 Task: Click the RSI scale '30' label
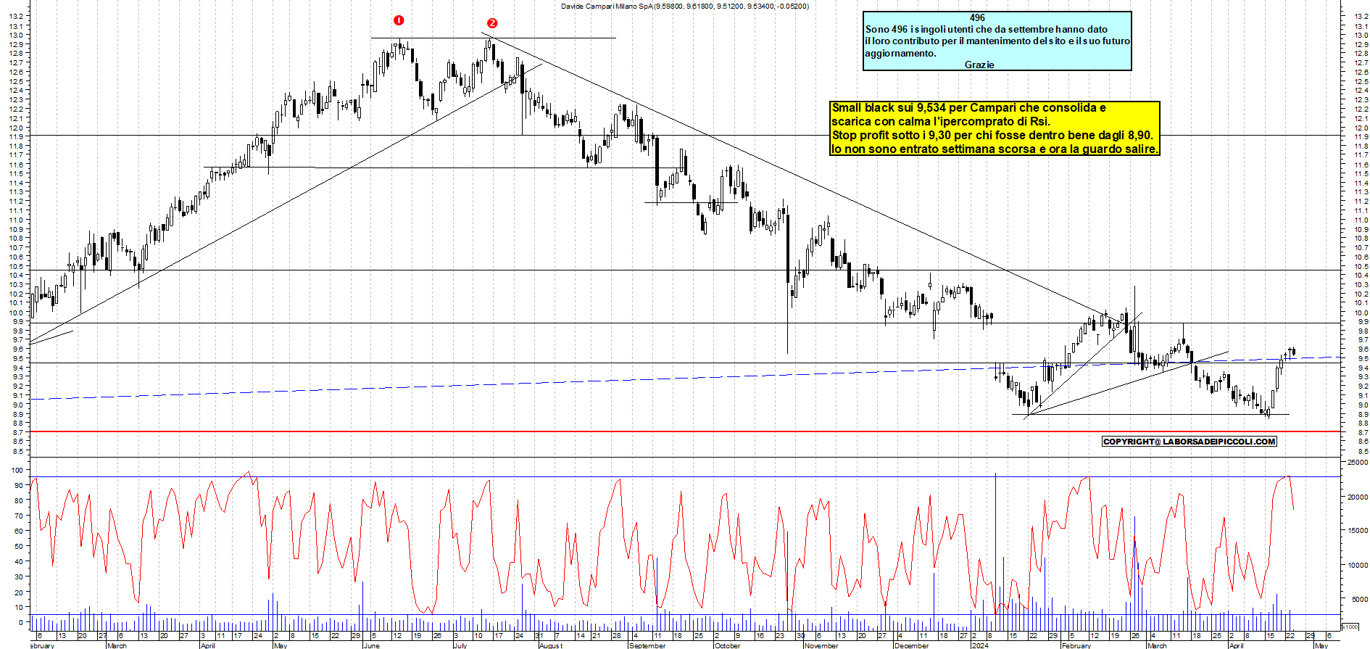(19, 576)
